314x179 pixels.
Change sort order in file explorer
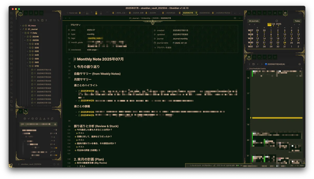[x=38, y=20]
